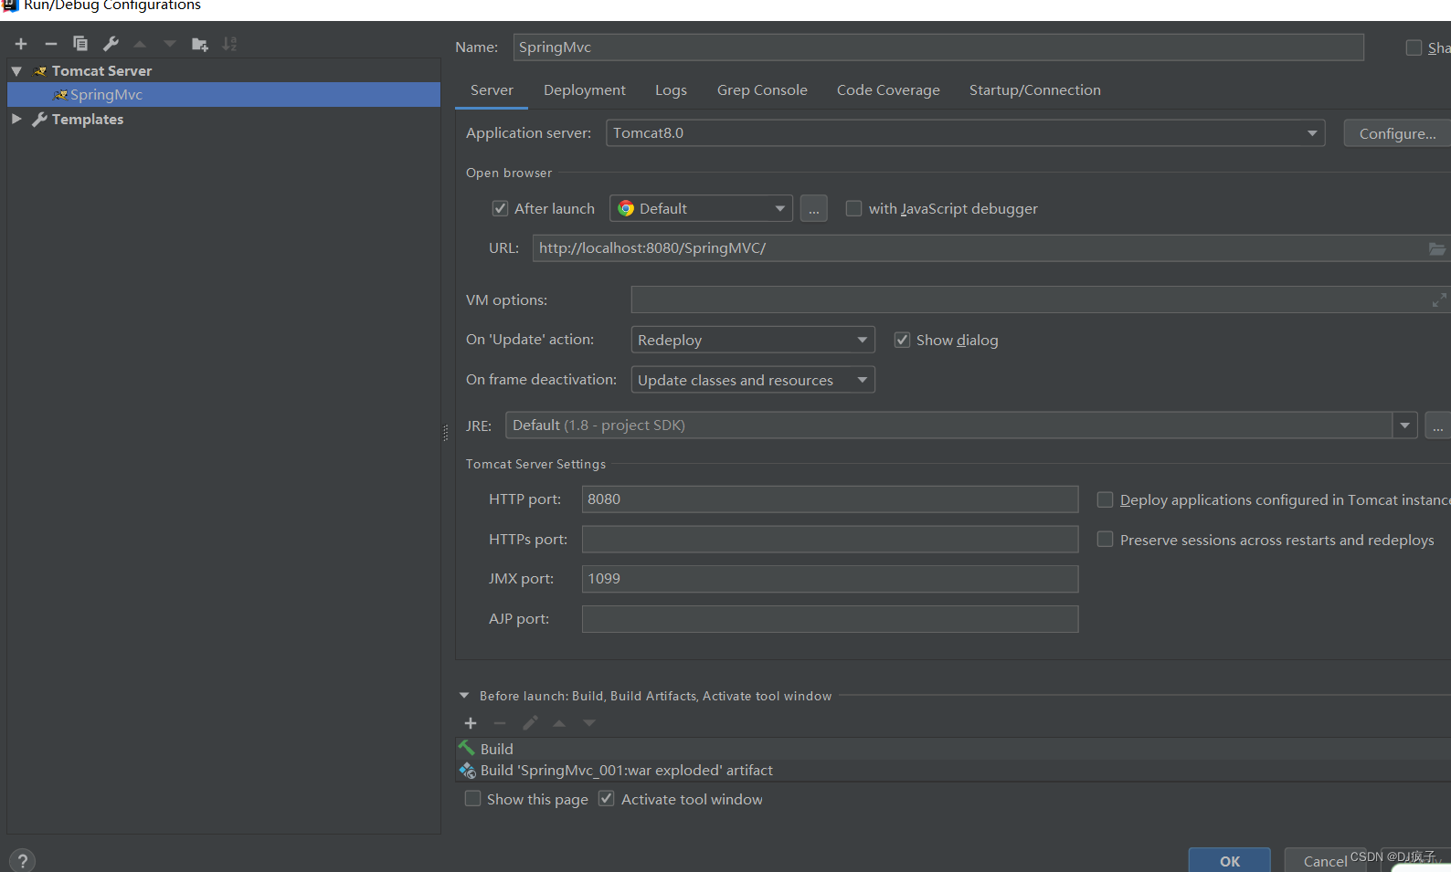1451x872 pixels.
Task: Open On 'Update' action Redeploy dropdown
Action: [x=753, y=340]
